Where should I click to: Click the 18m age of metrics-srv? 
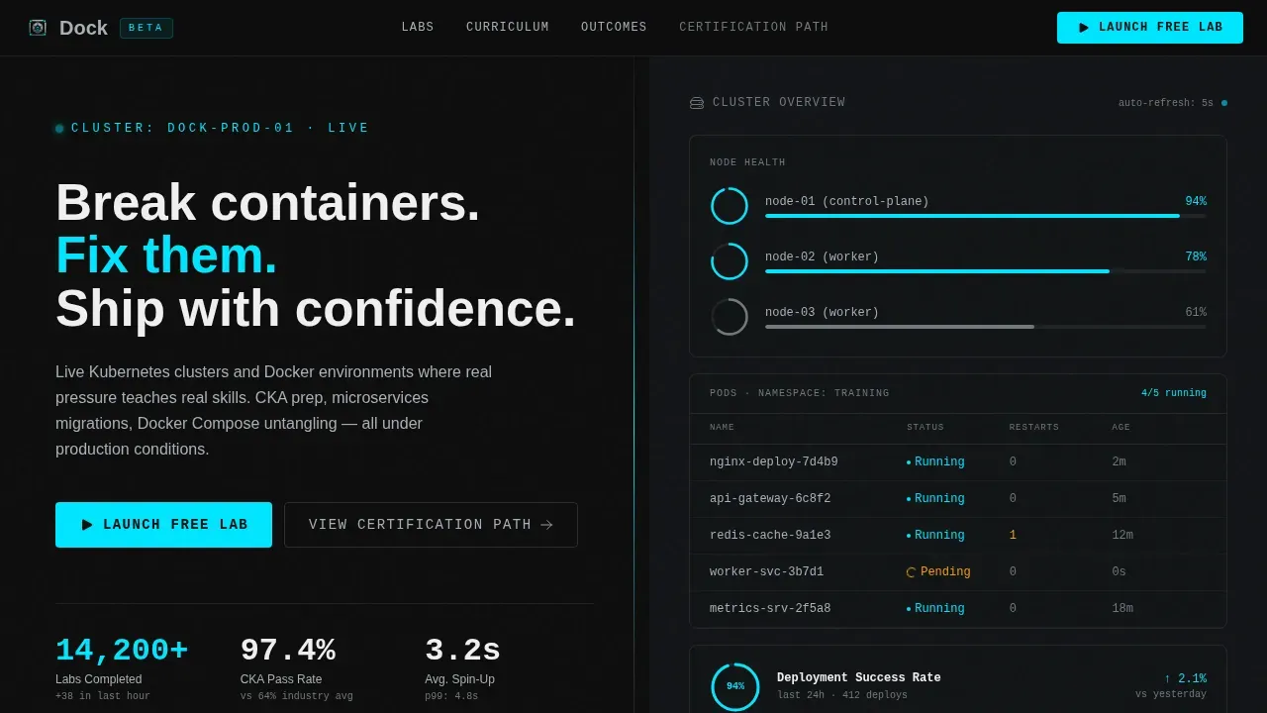[1122, 609]
